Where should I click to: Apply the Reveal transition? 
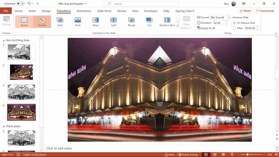(131, 22)
